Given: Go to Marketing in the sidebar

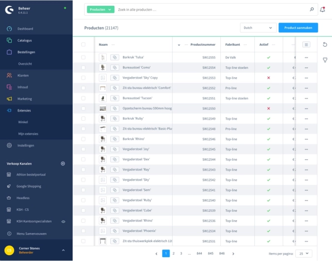Looking at the screenshot, I should pyautogui.click(x=25, y=99).
